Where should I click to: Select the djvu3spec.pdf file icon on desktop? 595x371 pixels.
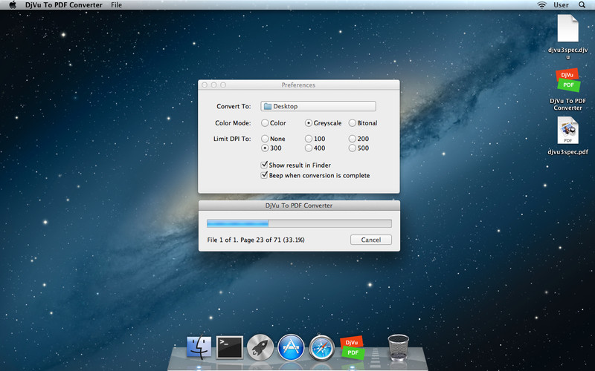click(x=567, y=131)
